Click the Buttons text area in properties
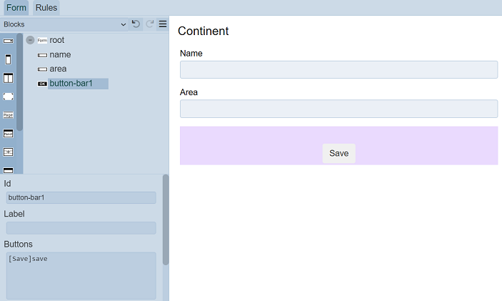The width and height of the screenshot is (502, 301). [x=81, y=275]
